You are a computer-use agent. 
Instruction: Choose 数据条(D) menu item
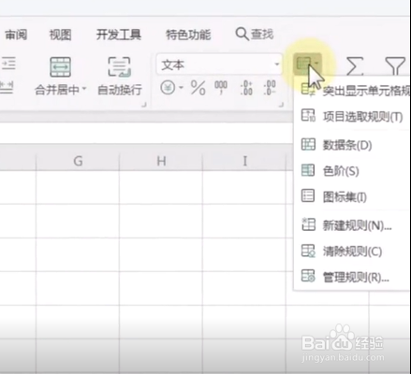[352, 145]
